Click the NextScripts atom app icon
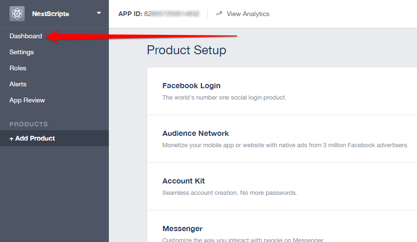The image size is (417, 242). click(x=17, y=14)
